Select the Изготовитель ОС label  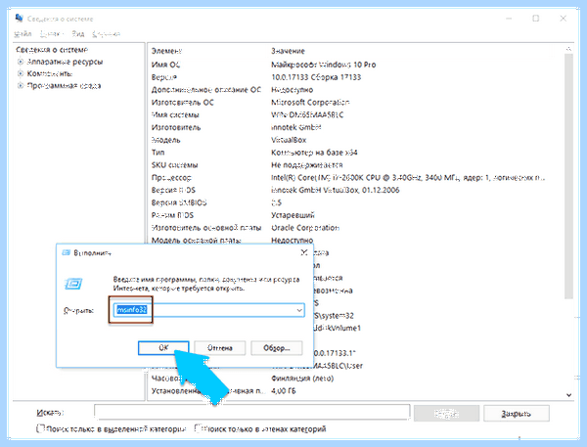[182, 102]
